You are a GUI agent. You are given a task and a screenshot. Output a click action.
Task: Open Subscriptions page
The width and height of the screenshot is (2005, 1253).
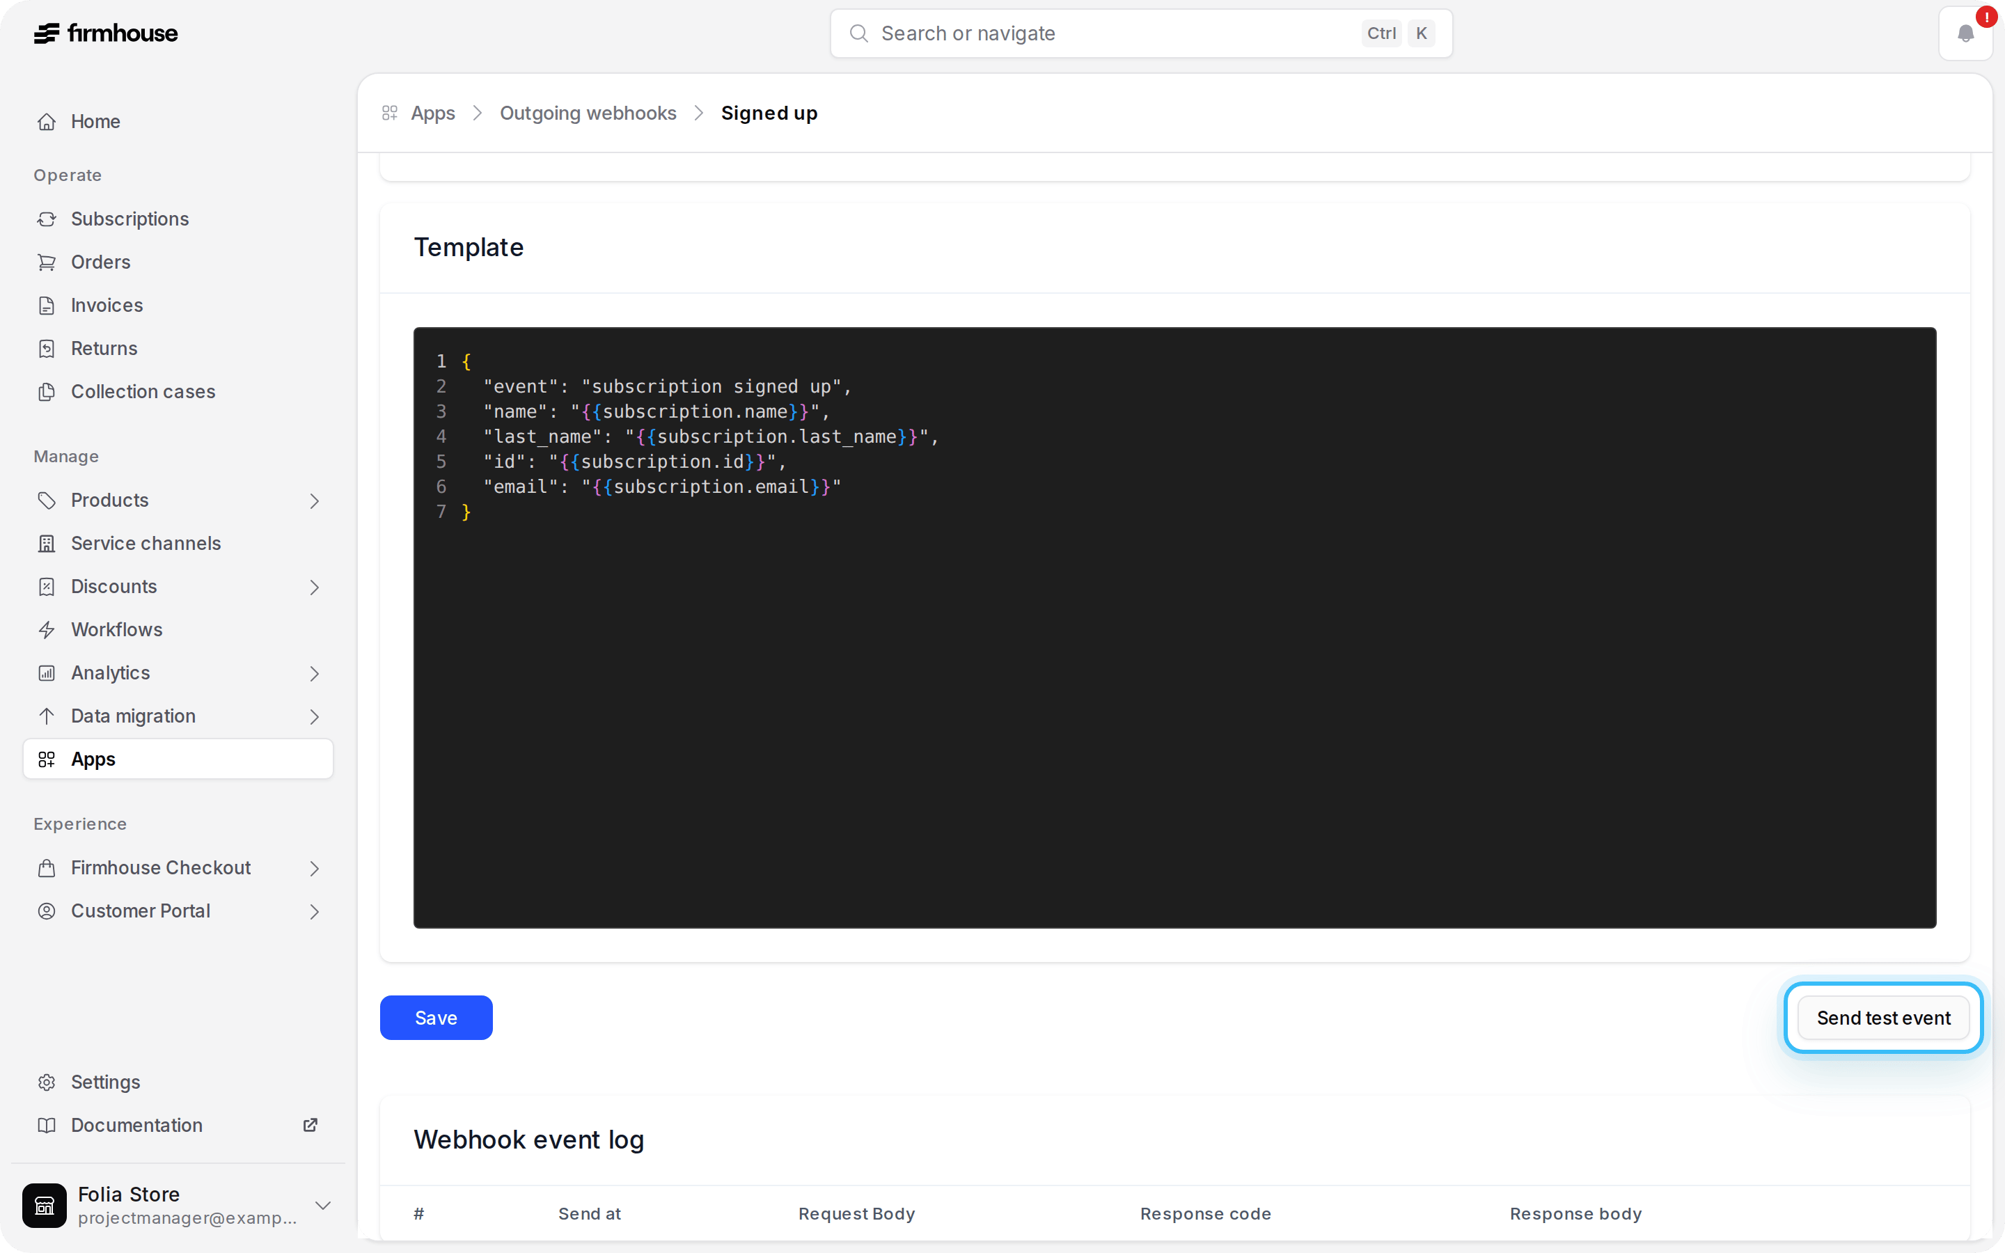point(178,219)
